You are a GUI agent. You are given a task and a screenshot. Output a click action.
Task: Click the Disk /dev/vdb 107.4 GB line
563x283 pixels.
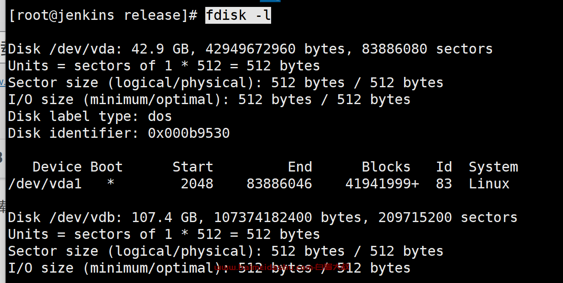tap(263, 217)
